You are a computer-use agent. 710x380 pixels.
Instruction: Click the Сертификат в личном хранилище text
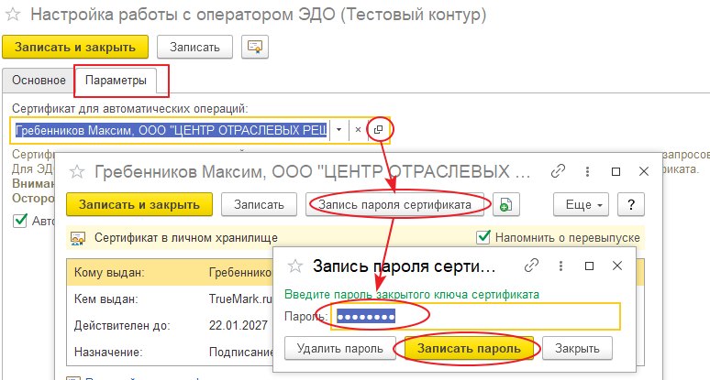point(186,238)
